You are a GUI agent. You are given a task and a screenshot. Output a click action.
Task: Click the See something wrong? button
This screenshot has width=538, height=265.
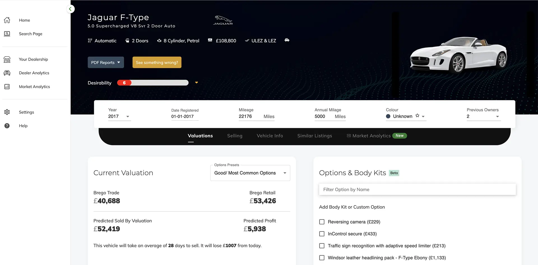click(157, 62)
